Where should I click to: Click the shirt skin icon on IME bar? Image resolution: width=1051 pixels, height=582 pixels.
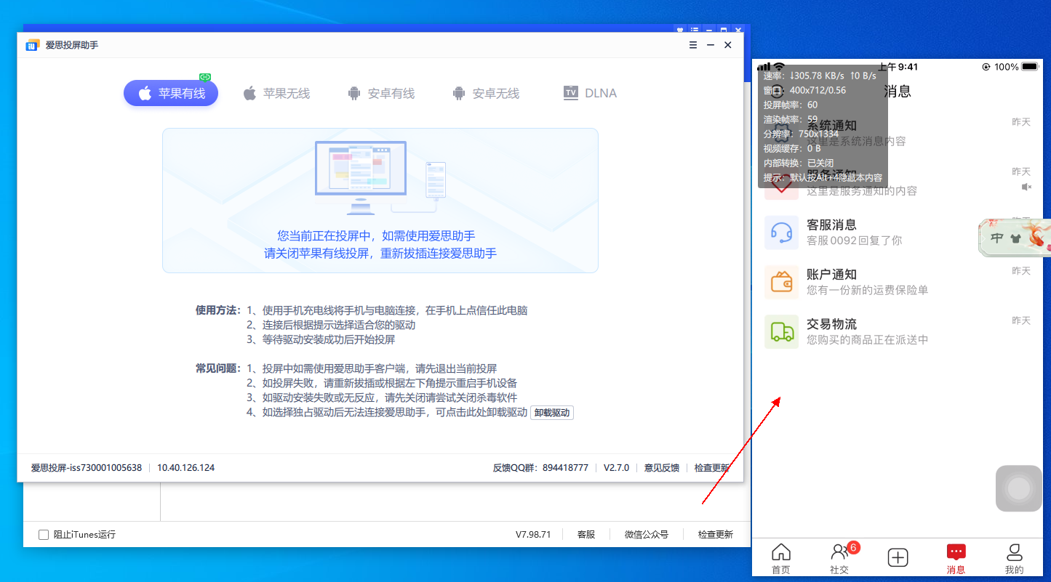pyautogui.click(x=1015, y=238)
